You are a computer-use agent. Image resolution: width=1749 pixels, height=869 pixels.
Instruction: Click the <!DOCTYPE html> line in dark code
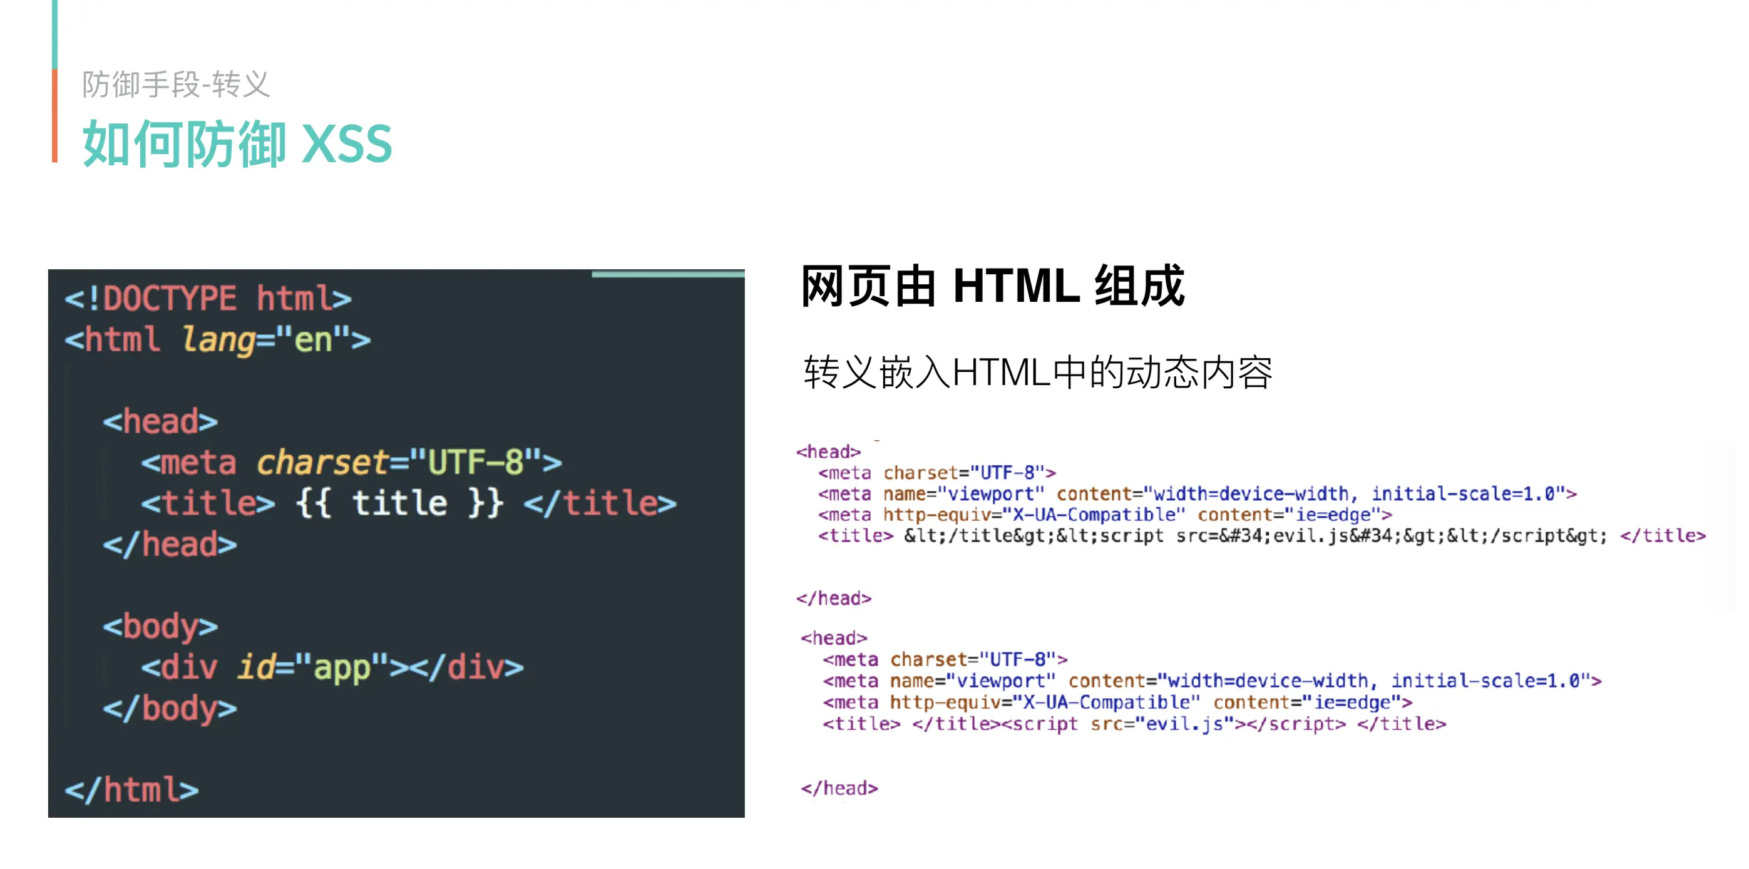point(208,299)
